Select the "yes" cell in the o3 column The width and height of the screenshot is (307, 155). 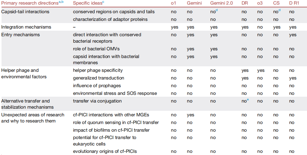pos(261,70)
